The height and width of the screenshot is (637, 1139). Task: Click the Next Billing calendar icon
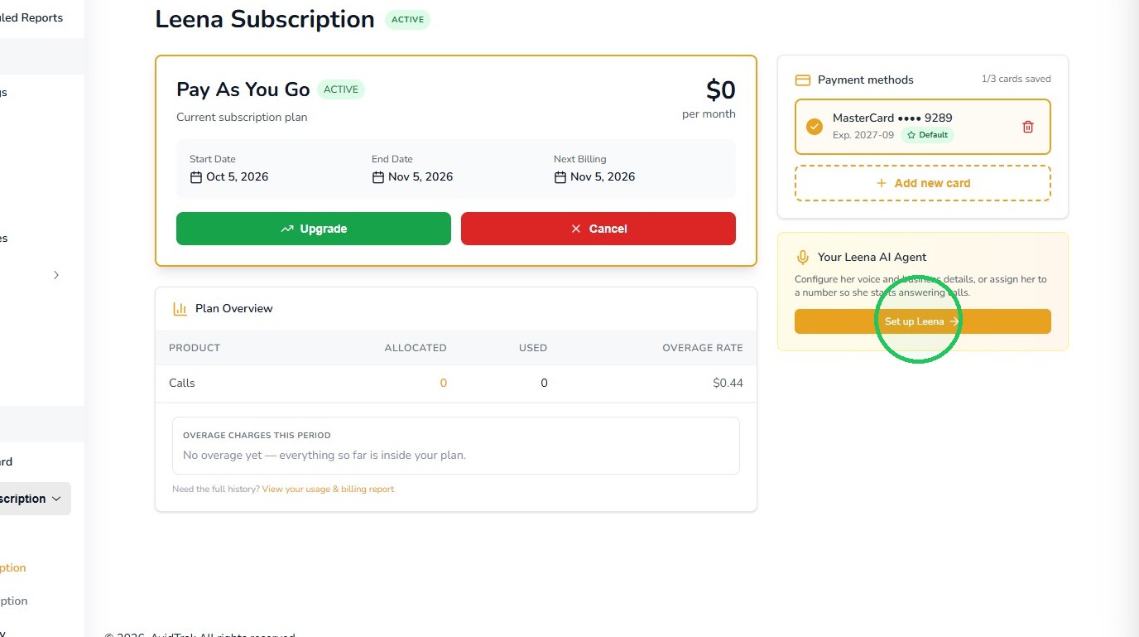point(560,177)
